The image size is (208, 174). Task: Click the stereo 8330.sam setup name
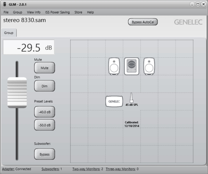coord(25,20)
